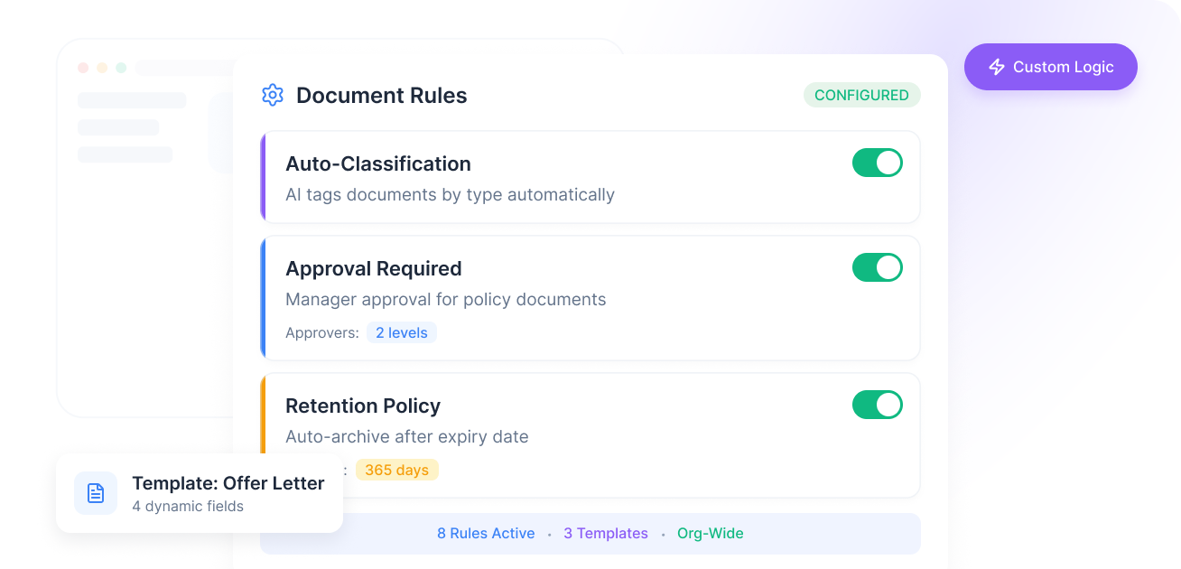This screenshot has height=569, width=1181.
Task: Click the Approval Required rule title
Action: [374, 268]
